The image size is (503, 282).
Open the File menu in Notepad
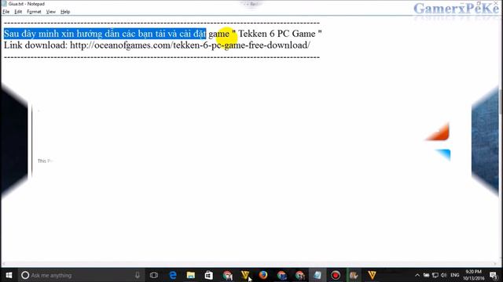tap(6, 12)
